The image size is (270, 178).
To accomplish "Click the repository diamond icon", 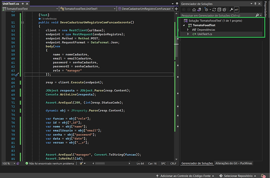I will tap(221, 176).
